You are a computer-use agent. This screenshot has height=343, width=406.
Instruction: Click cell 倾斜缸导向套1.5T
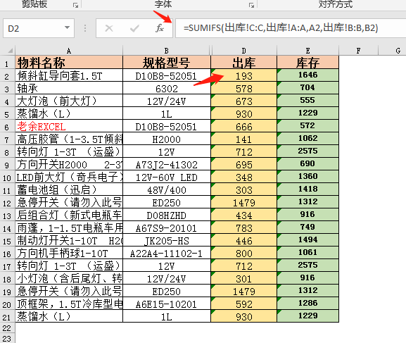(69, 75)
